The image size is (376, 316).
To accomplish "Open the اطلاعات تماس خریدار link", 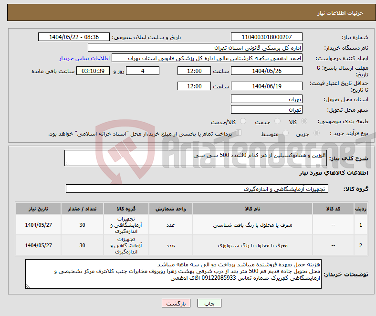I will point(84,58).
